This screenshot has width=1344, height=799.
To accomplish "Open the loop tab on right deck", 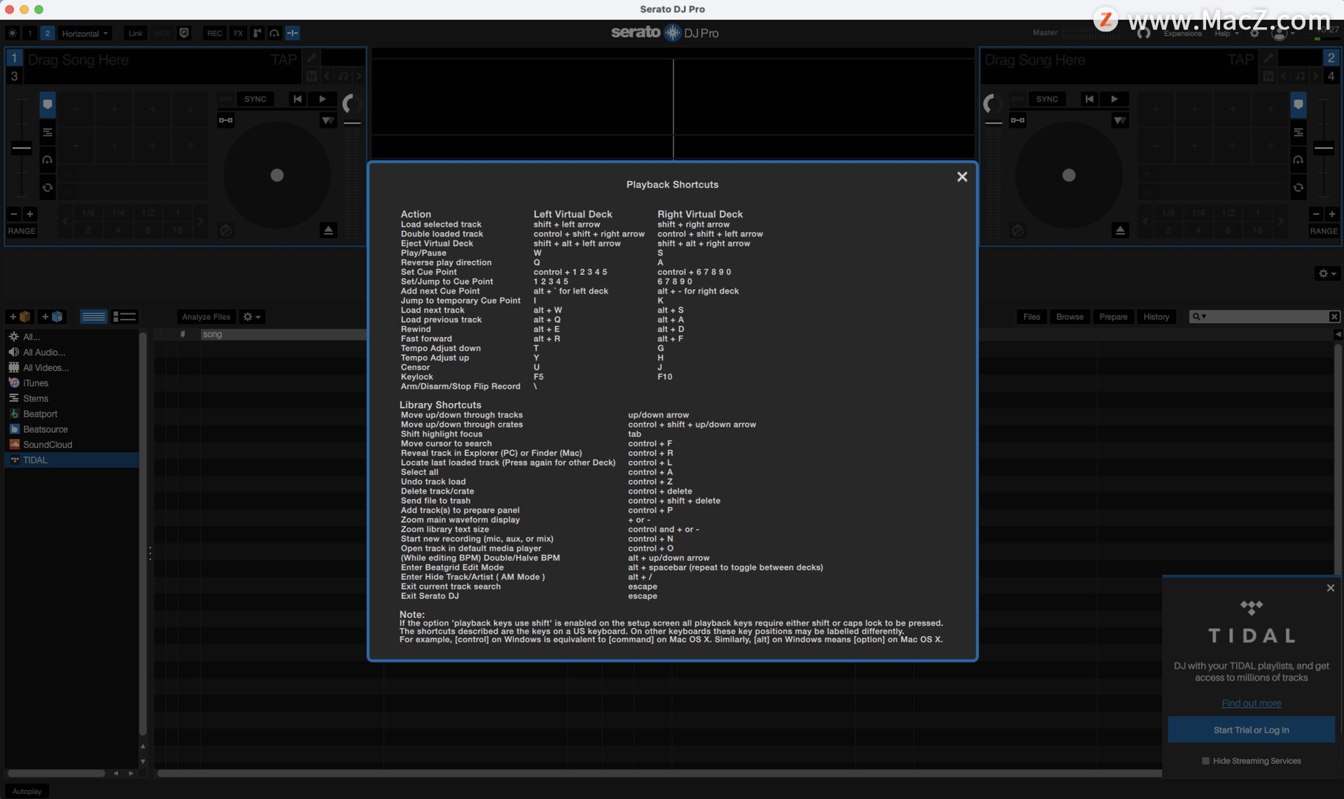I will point(1298,188).
